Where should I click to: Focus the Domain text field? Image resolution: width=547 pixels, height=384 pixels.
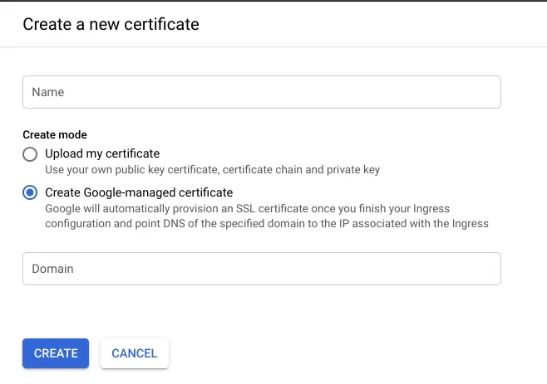coord(261,269)
